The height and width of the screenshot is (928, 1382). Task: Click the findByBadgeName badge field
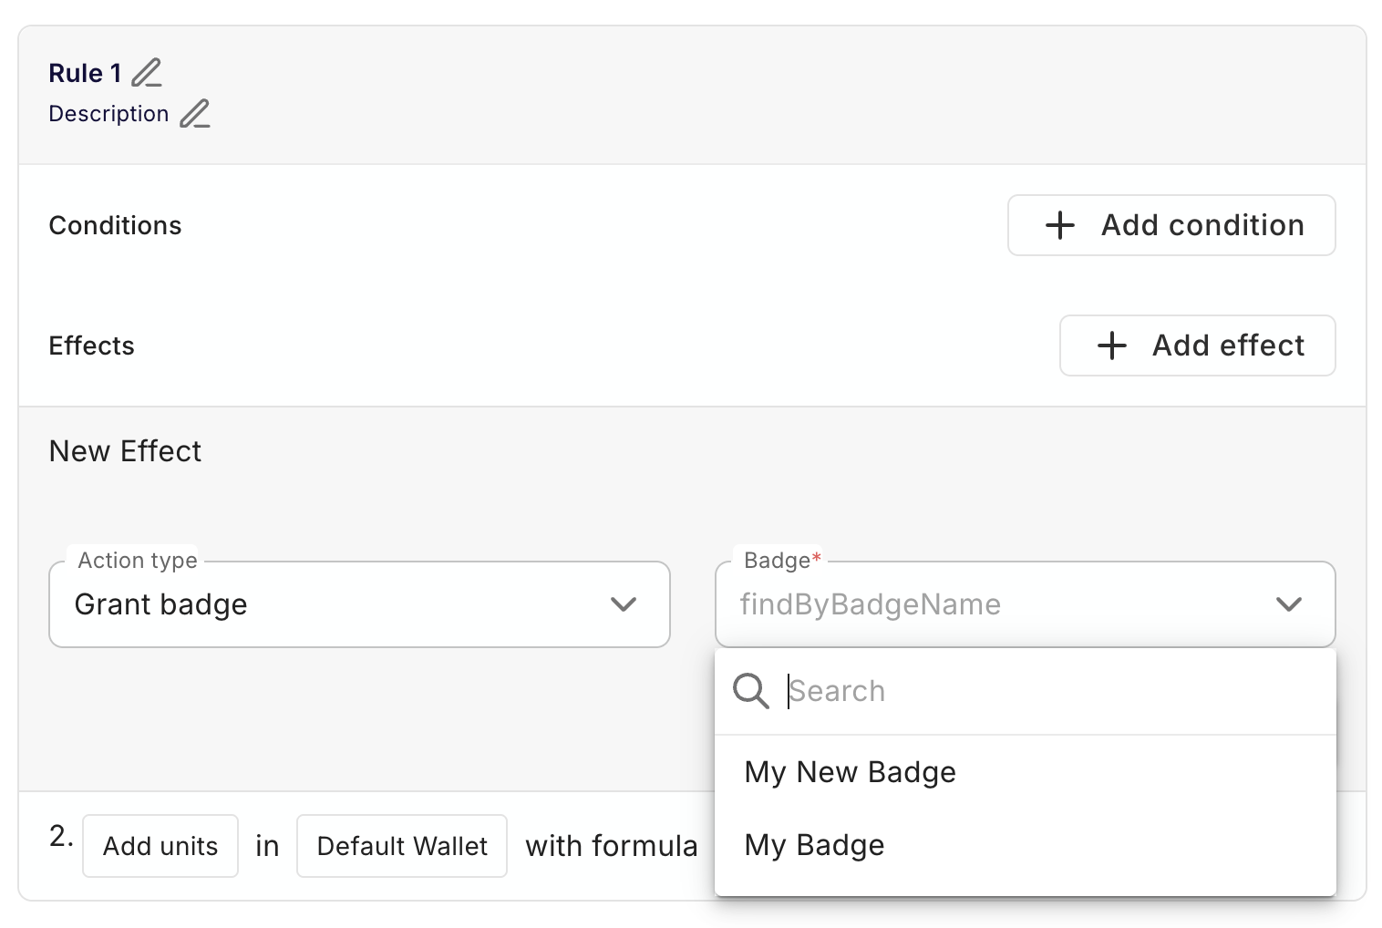(985, 604)
